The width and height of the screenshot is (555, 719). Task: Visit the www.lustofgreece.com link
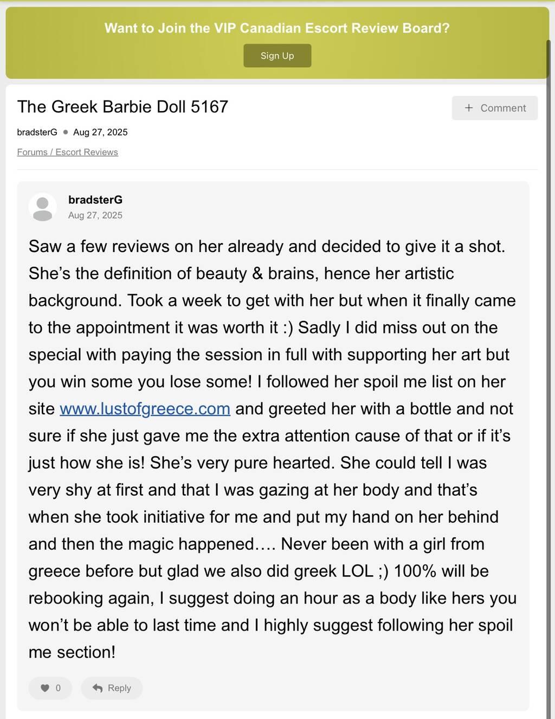point(145,409)
